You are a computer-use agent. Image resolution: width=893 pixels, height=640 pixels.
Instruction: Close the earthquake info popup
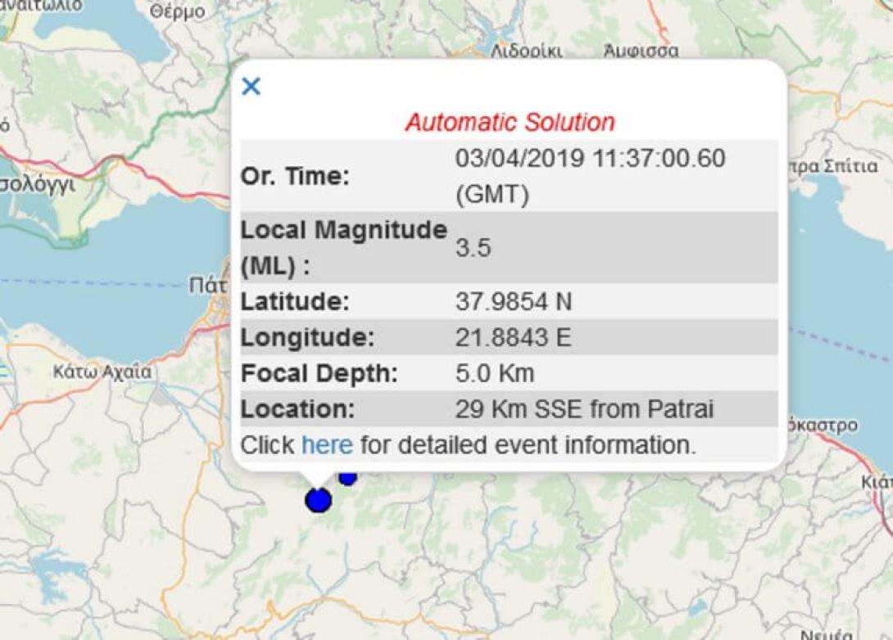point(251,87)
